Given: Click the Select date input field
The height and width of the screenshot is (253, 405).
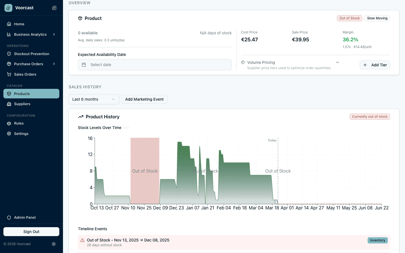Looking at the screenshot, I should (155, 64).
